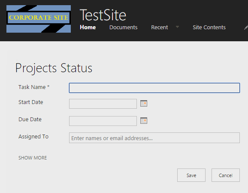Image resolution: width=248 pixels, height=193 pixels.
Task: Click the Projects Status heading
Action: 54,68
